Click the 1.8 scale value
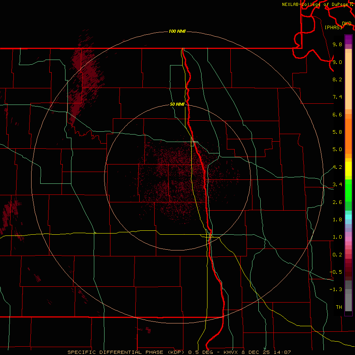 [337, 220]
